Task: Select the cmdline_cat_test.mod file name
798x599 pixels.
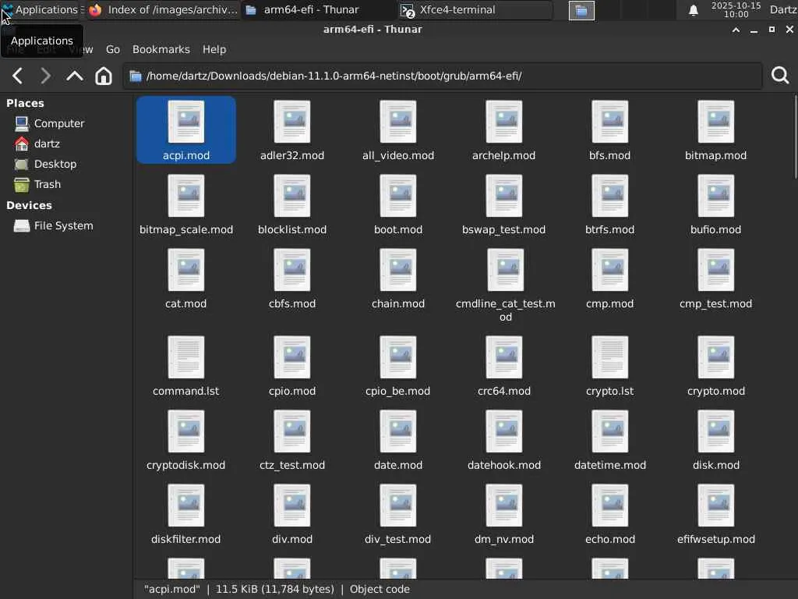Action: [505, 310]
